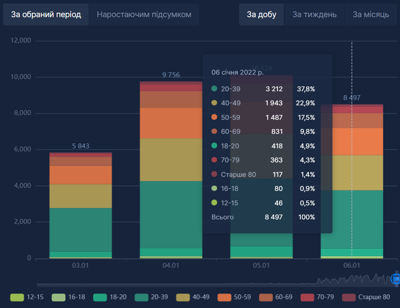Click the "1 943" value in tooltip
400x308 pixels.
point(274,103)
